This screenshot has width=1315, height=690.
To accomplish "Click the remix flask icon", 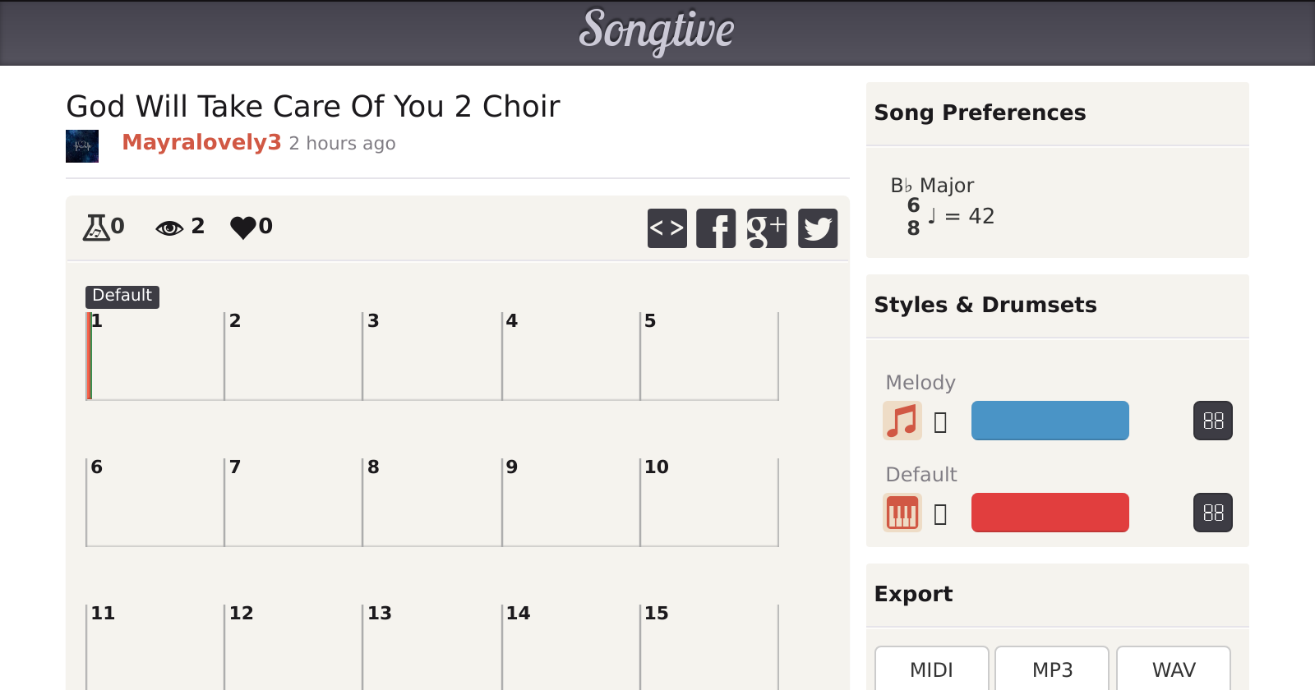I will tap(96, 227).
